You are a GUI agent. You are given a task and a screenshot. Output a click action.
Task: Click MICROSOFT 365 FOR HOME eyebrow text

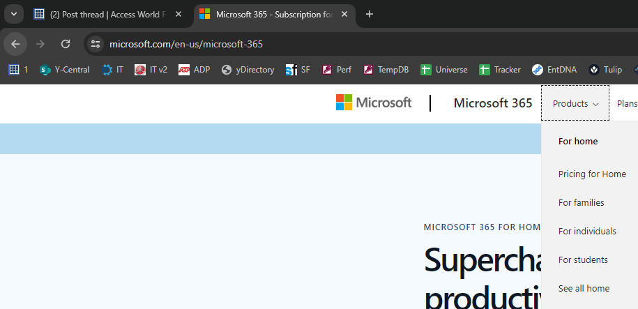(x=482, y=227)
